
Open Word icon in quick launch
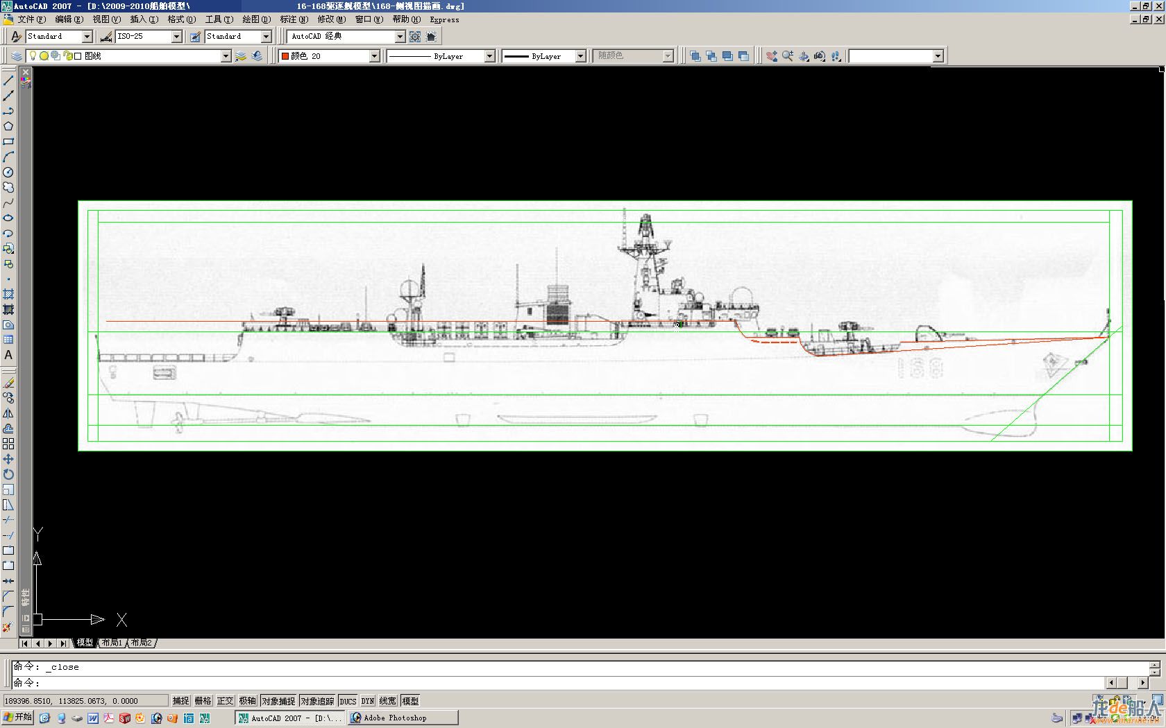[x=93, y=718]
